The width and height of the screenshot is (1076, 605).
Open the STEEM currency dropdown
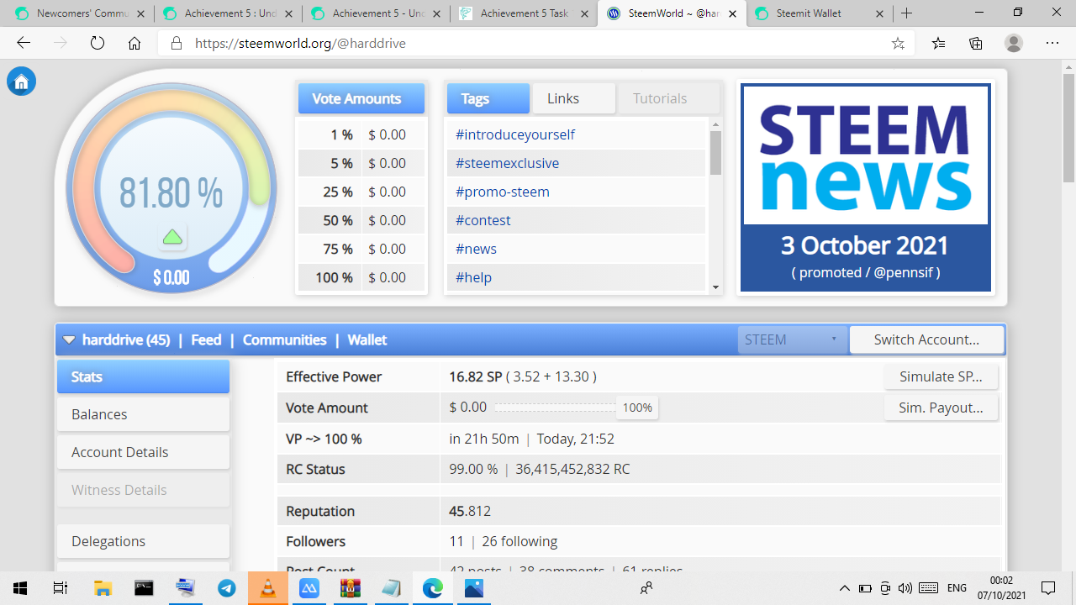tap(790, 339)
